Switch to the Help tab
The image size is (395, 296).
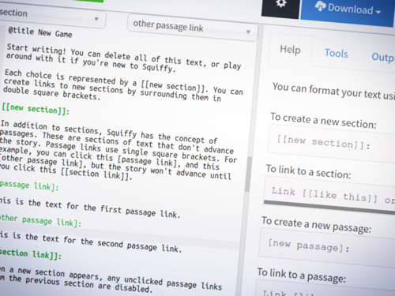(290, 50)
